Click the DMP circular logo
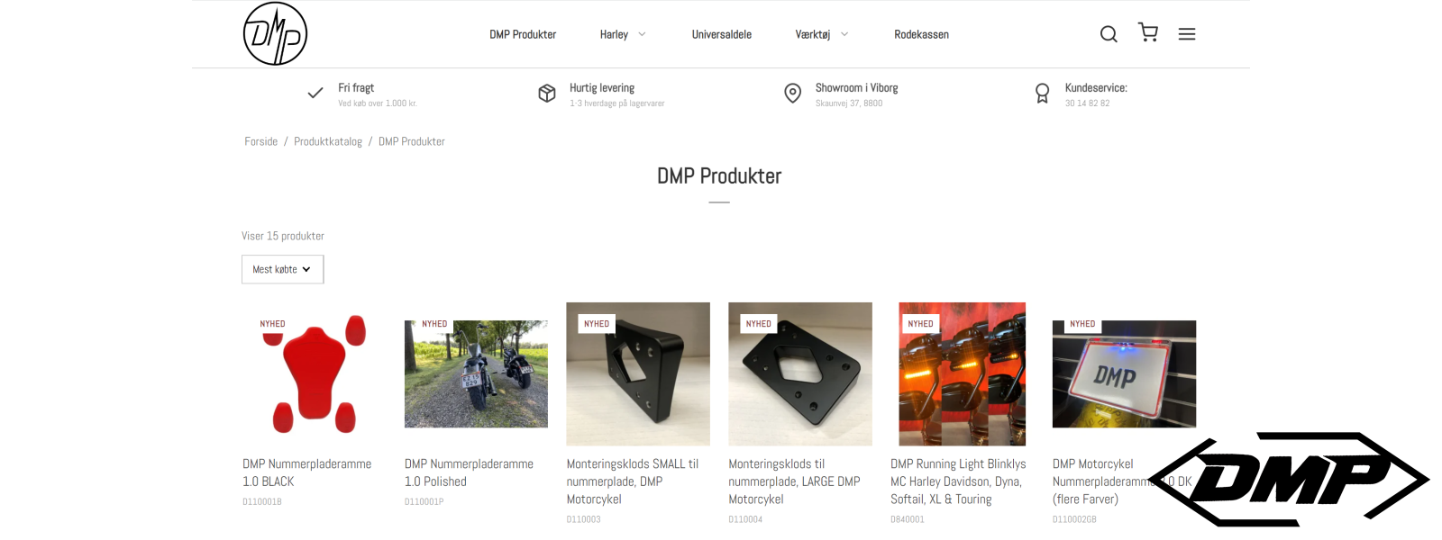This screenshot has height=540, width=1442. tap(276, 34)
